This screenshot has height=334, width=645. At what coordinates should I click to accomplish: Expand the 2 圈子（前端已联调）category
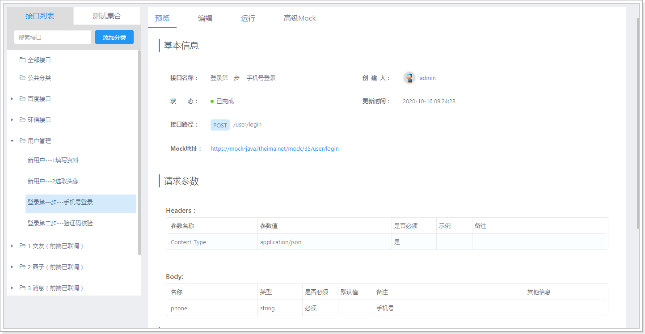click(12, 266)
